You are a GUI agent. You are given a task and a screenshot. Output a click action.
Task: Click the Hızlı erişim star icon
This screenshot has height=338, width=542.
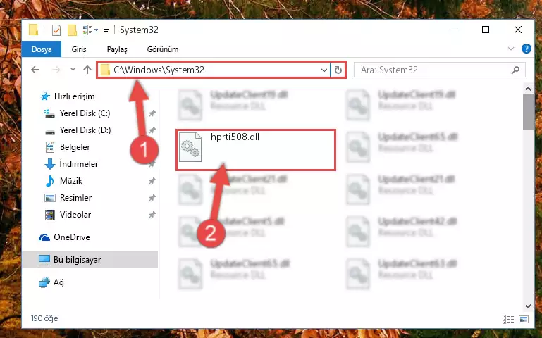[x=45, y=96]
